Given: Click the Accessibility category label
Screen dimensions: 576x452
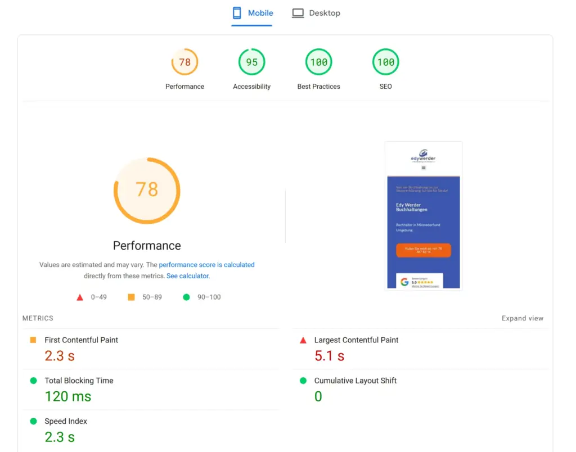Looking at the screenshot, I should coord(251,87).
